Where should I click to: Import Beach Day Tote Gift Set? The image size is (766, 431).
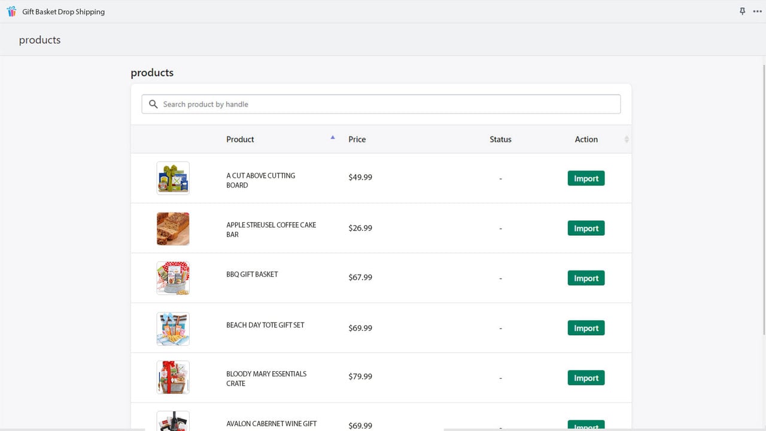click(x=586, y=328)
